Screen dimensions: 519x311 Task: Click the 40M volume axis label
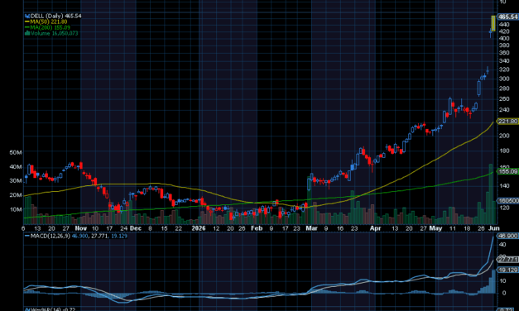16,167
